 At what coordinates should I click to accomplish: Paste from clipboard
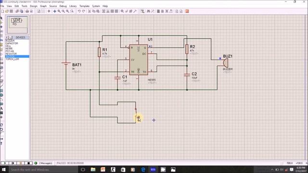pyautogui.click(x=98, y=12)
